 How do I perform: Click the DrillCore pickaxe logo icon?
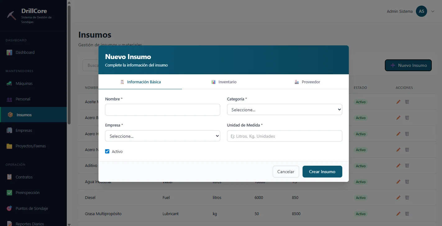11,16
